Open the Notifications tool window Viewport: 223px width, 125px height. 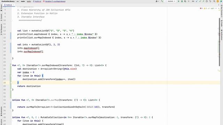coord(222,35)
